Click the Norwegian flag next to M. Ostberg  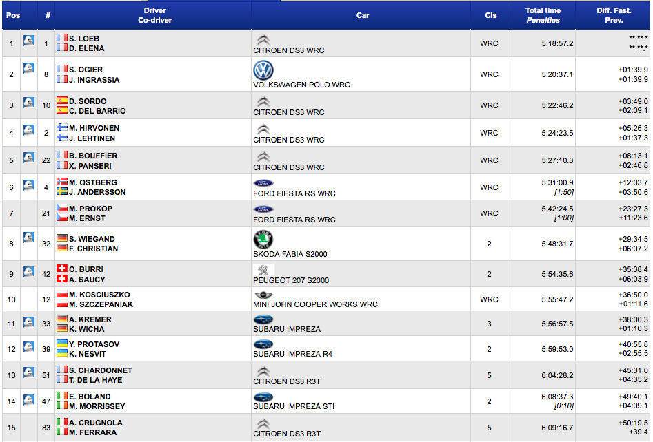(62, 181)
